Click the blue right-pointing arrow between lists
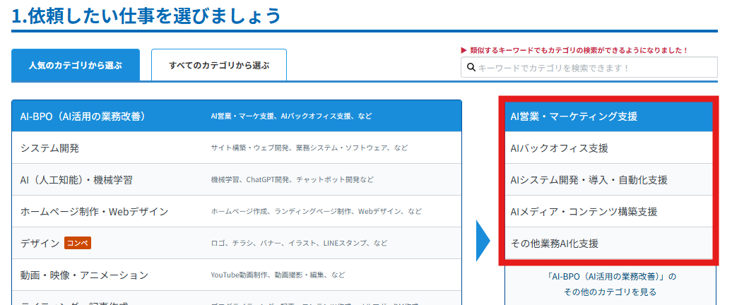Screen dimensions: 732x305 point(483,241)
